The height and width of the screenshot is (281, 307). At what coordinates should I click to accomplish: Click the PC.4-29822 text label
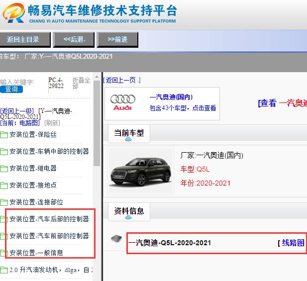[56, 83]
